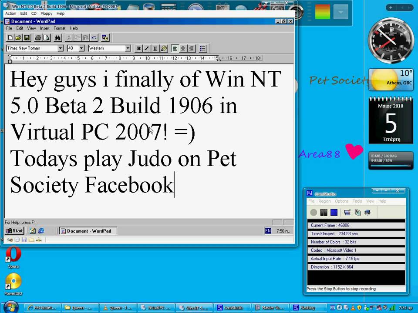Open WordPad Edit menu
The image size is (418, 313).
[20, 28]
